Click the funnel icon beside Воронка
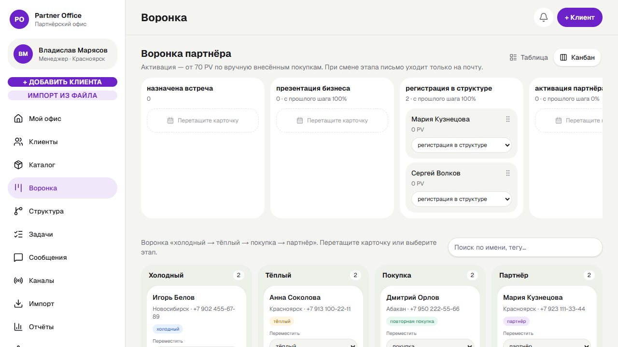This screenshot has width=618, height=347. pyautogui.click(x=18, y=188)
